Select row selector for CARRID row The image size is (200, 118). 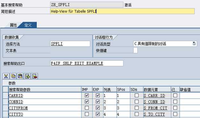5,95
